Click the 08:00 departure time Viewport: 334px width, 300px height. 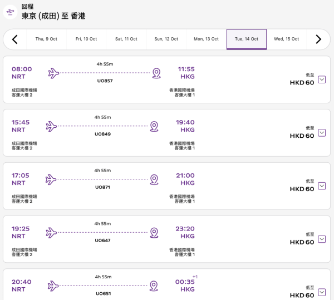coord(22,69)
